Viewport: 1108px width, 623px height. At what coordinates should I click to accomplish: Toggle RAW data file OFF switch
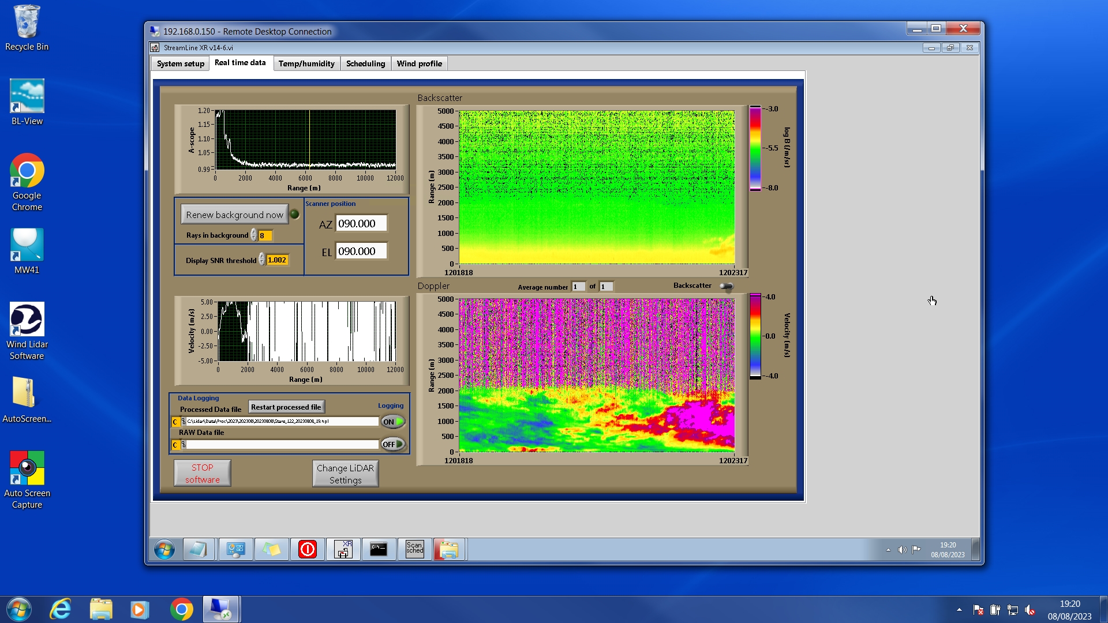[x=393, y=444]
